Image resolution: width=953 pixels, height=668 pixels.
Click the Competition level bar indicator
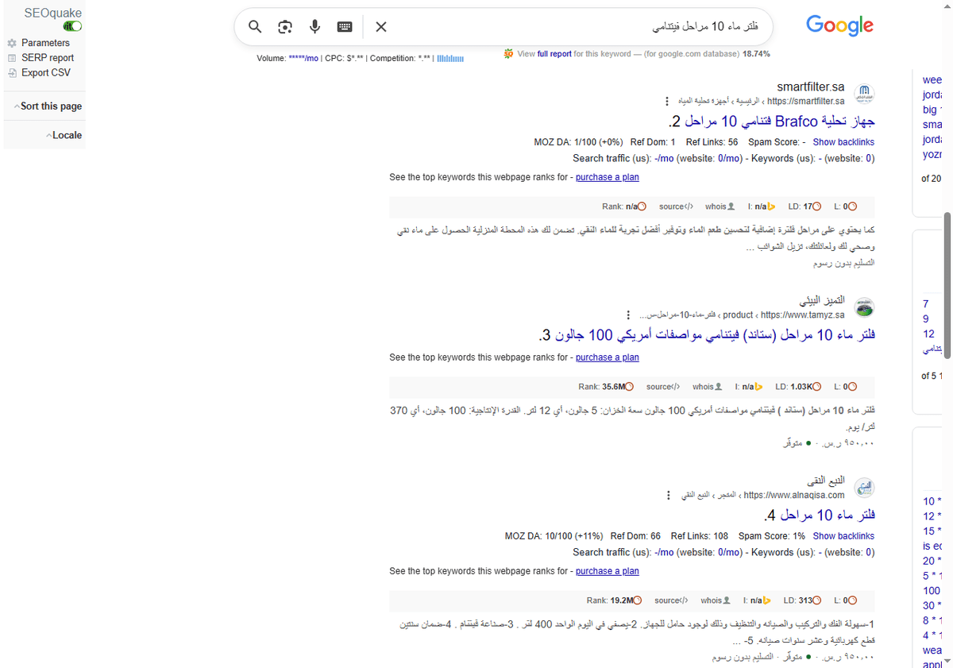pyautogui.click(x=449, y=58)
